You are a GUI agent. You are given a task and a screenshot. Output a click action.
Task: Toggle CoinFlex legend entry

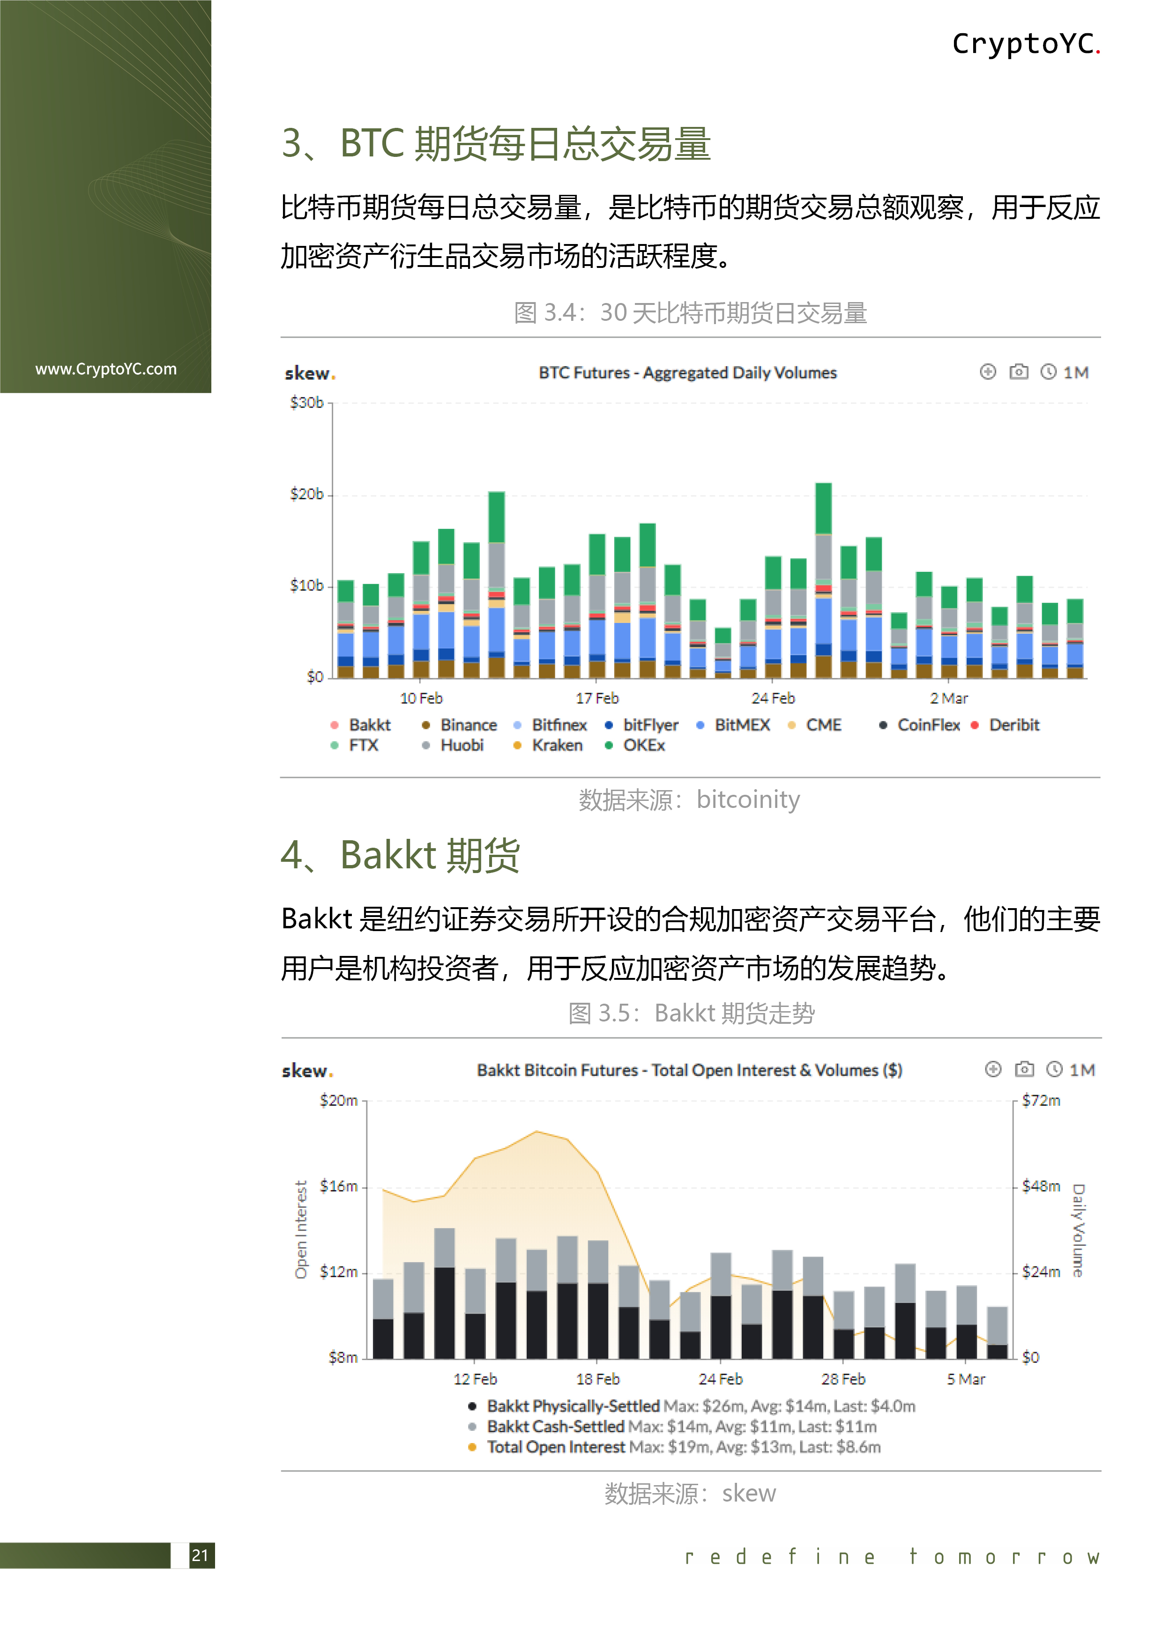tap(919, 725)
